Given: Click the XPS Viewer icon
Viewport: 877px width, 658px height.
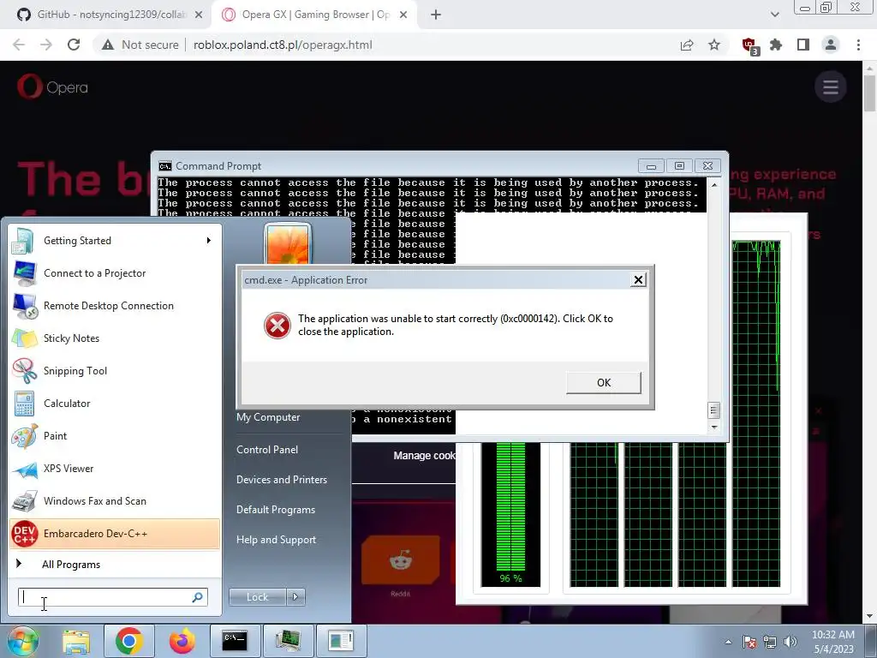Looking at the screenshot, I should [24, 469].
